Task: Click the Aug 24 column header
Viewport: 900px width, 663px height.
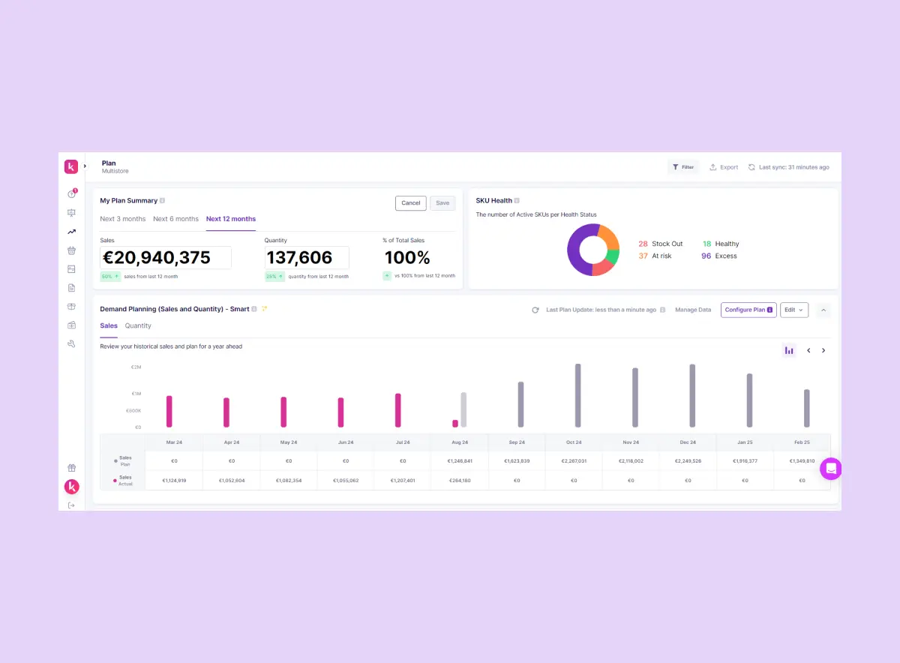Action: click(460, 442)
